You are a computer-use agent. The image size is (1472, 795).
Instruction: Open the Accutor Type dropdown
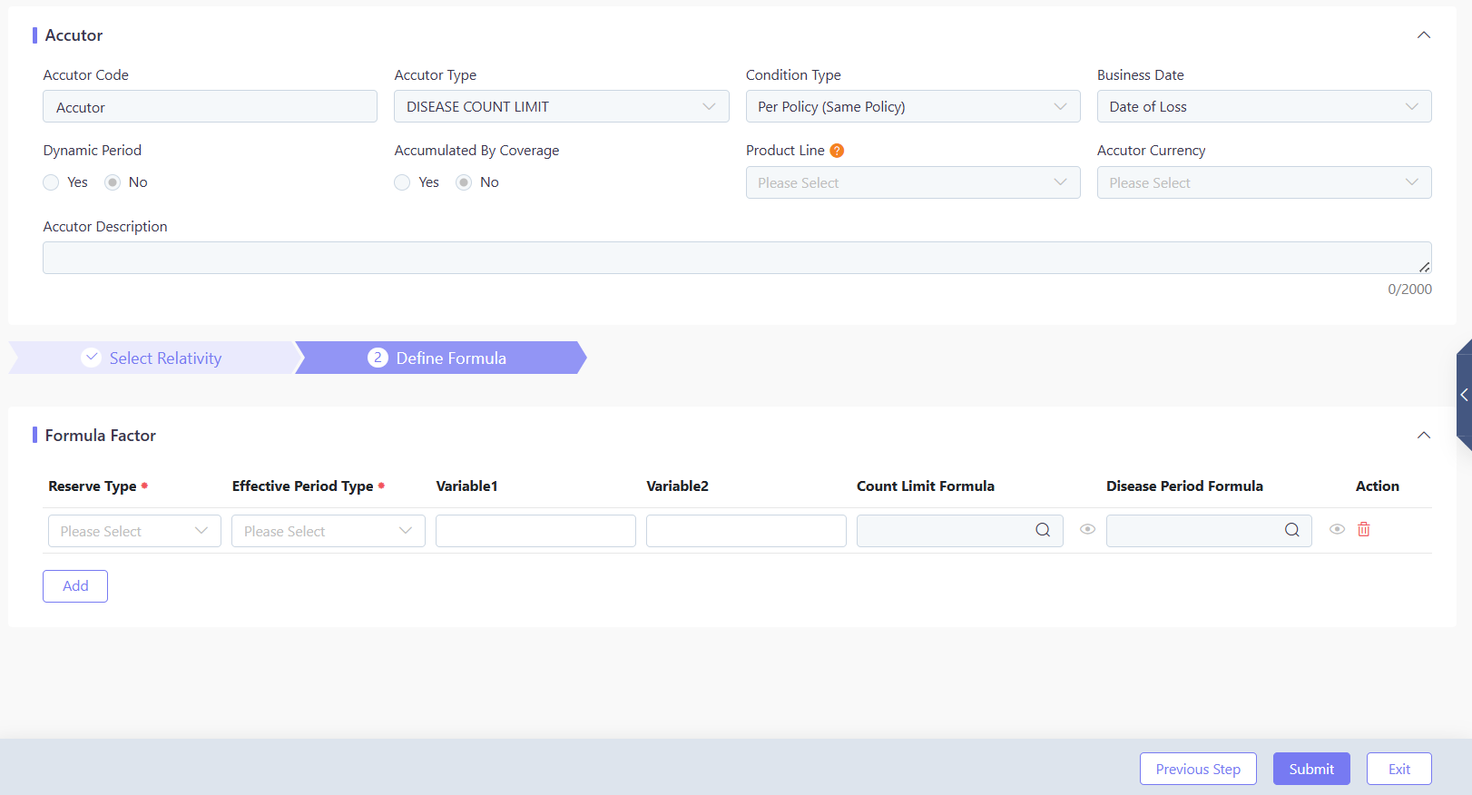[x=562, y=106]
